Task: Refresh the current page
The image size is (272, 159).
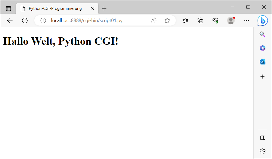Action: click(25, 20)
